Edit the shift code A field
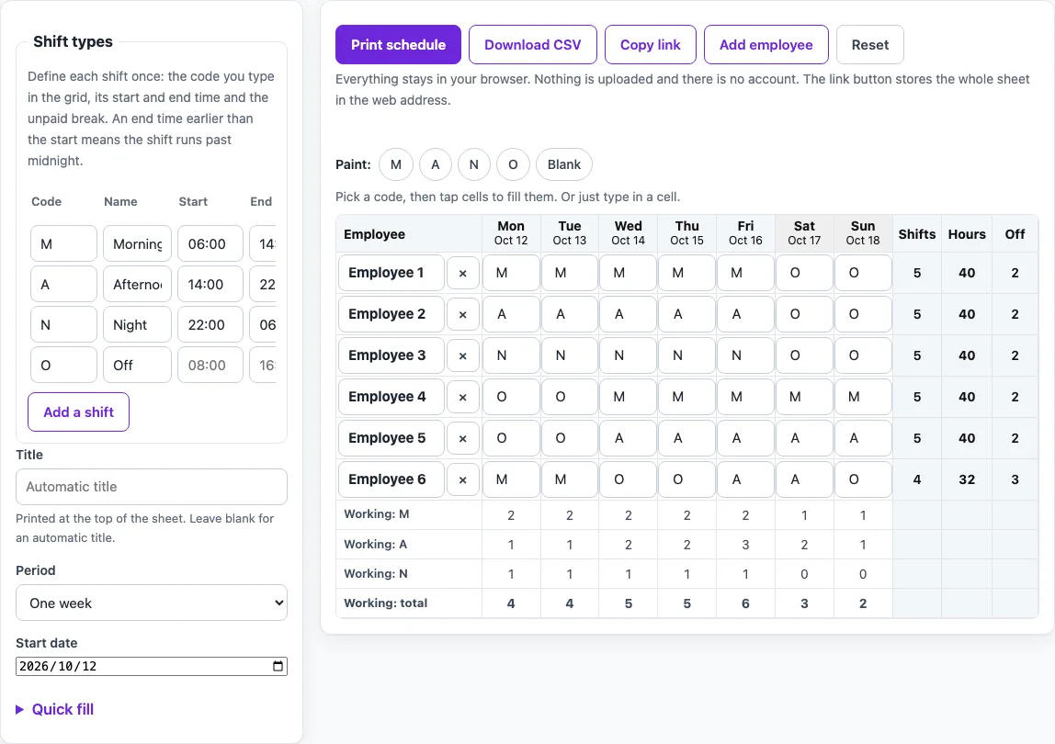Viewport: 1055px width, 744px height. 64,284
